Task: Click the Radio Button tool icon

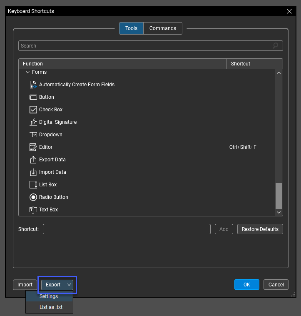Action: click(x=33, y=197)
